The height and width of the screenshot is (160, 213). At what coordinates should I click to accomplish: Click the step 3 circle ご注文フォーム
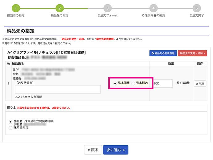coord(107,8)
